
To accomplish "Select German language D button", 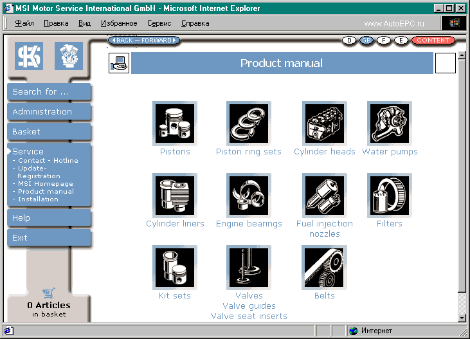I will (349, 40).
